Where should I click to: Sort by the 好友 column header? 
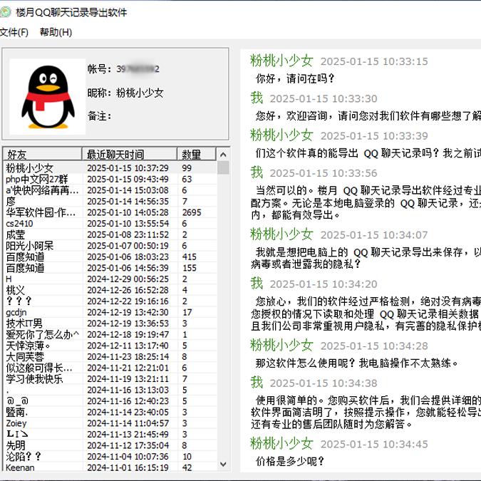tap(42, 155)
